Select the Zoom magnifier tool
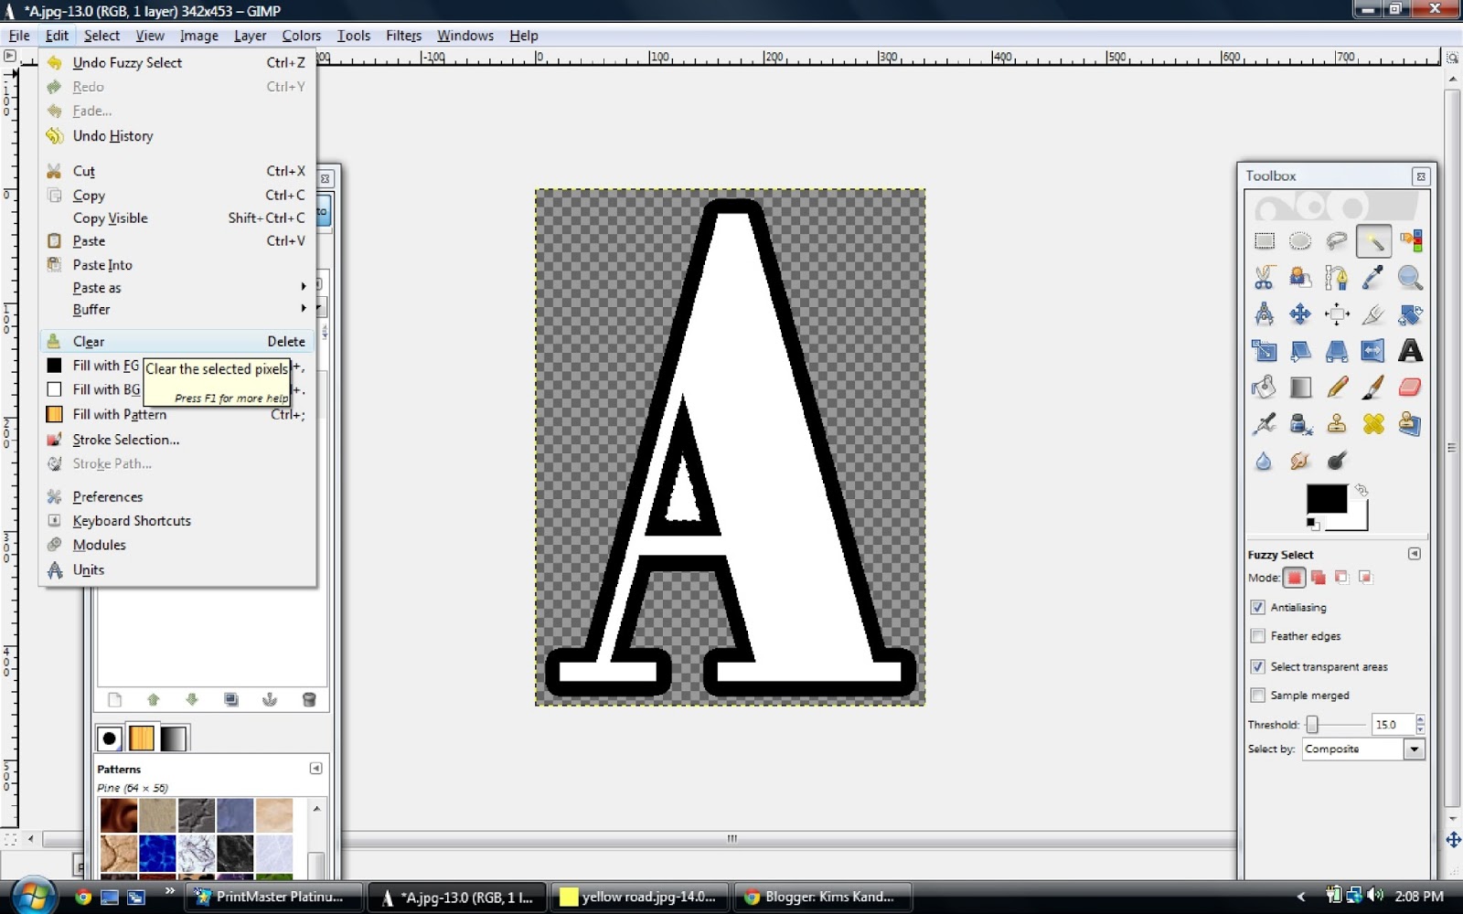 1410,278
